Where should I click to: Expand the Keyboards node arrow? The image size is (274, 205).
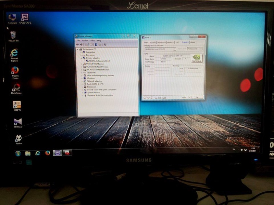(82, 72)
